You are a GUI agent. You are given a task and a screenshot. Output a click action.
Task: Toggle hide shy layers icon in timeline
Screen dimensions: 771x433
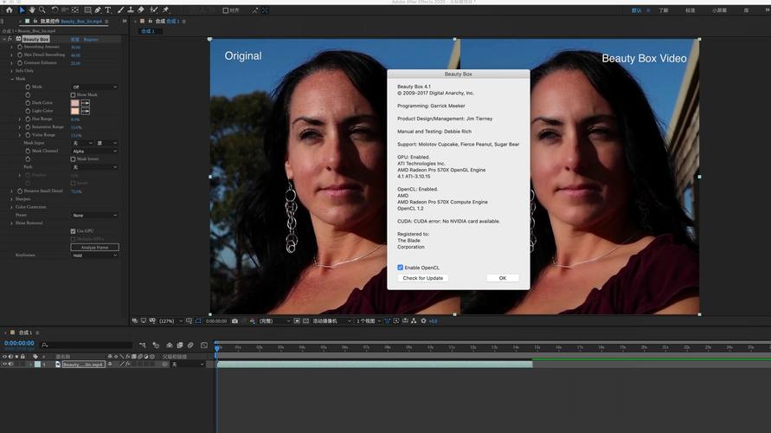169,346
